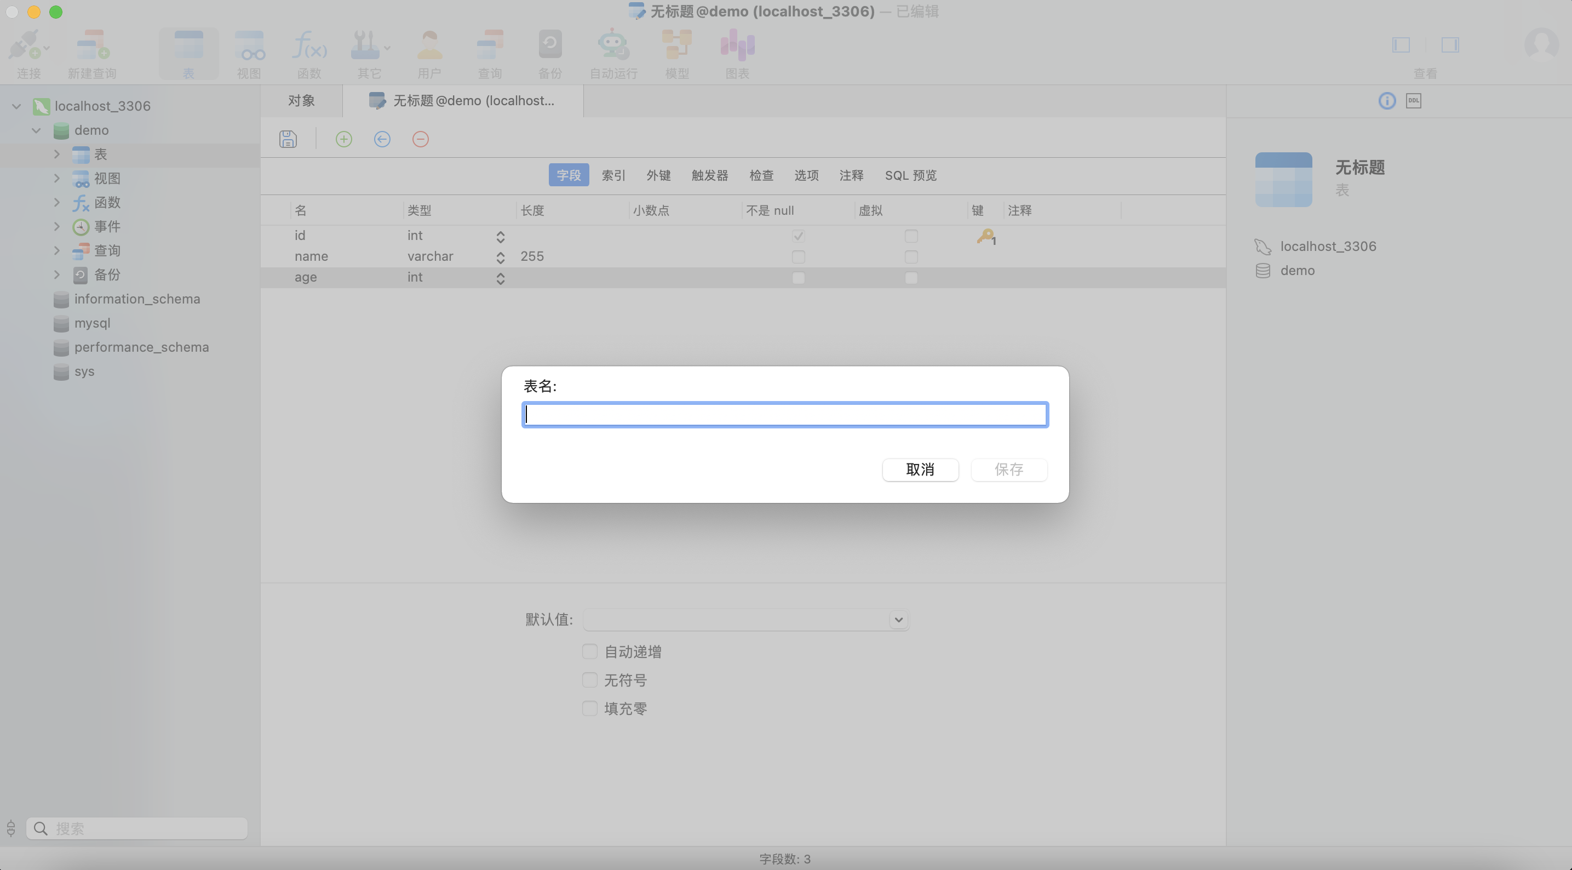Click the sidebar 搜索 search field
Image resolution: width=1572 pixels, height=870 pixels.
pos(137,828)
